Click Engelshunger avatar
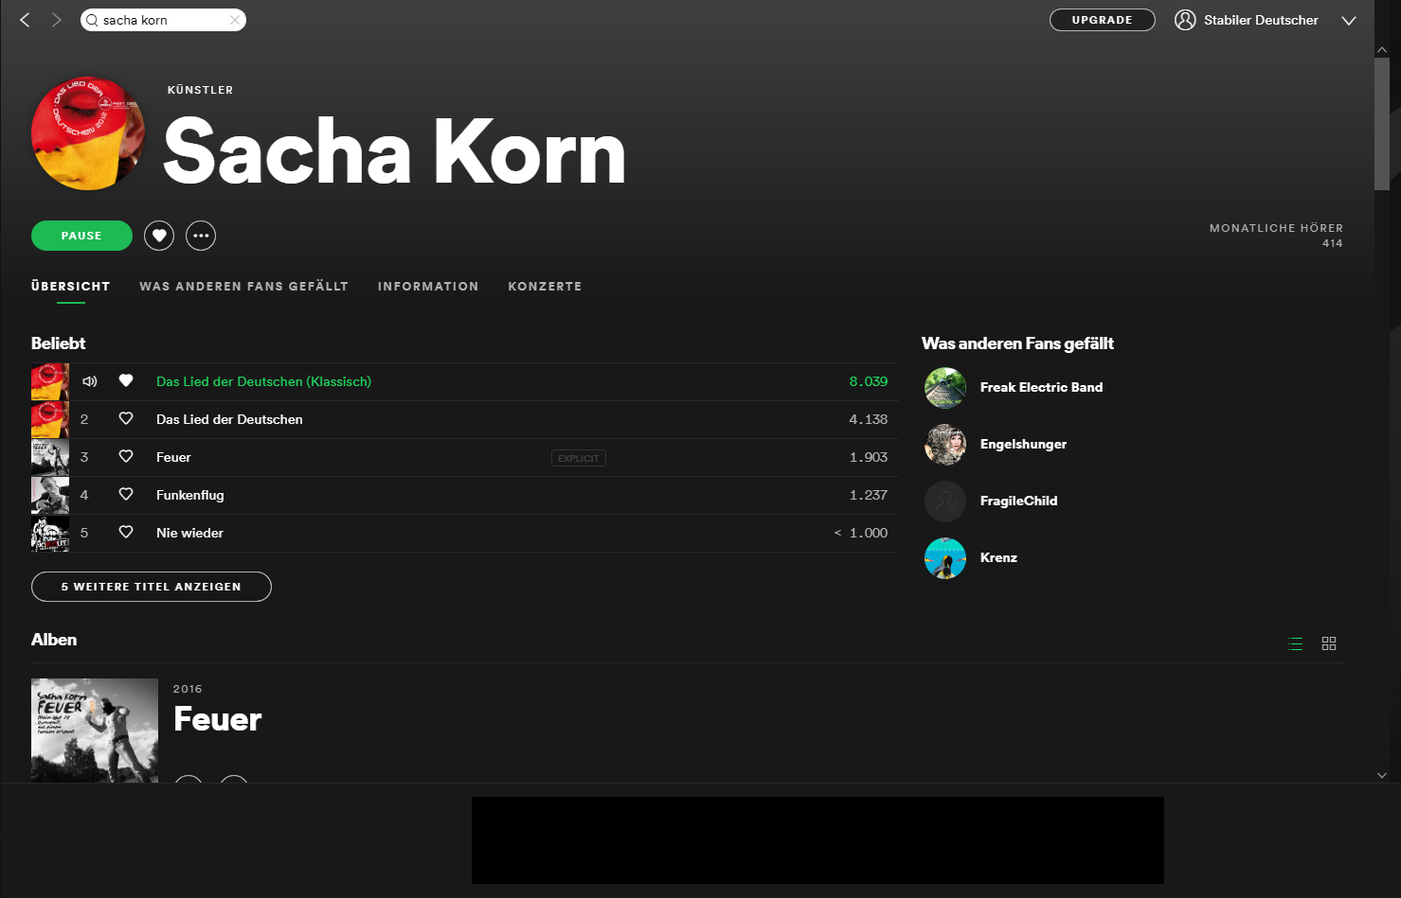The height and width of the screenshot is (898, 1401). point(945,445)
